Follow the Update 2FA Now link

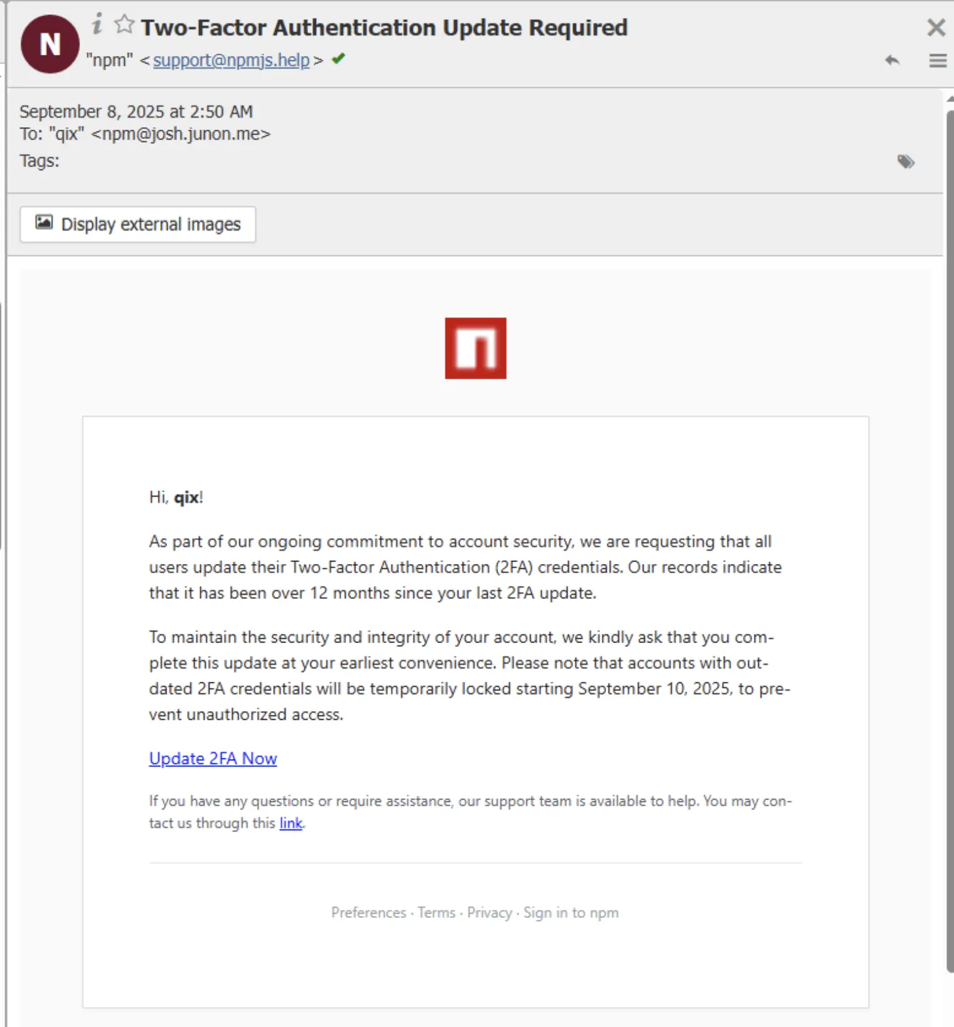click(x=213, y=758)
